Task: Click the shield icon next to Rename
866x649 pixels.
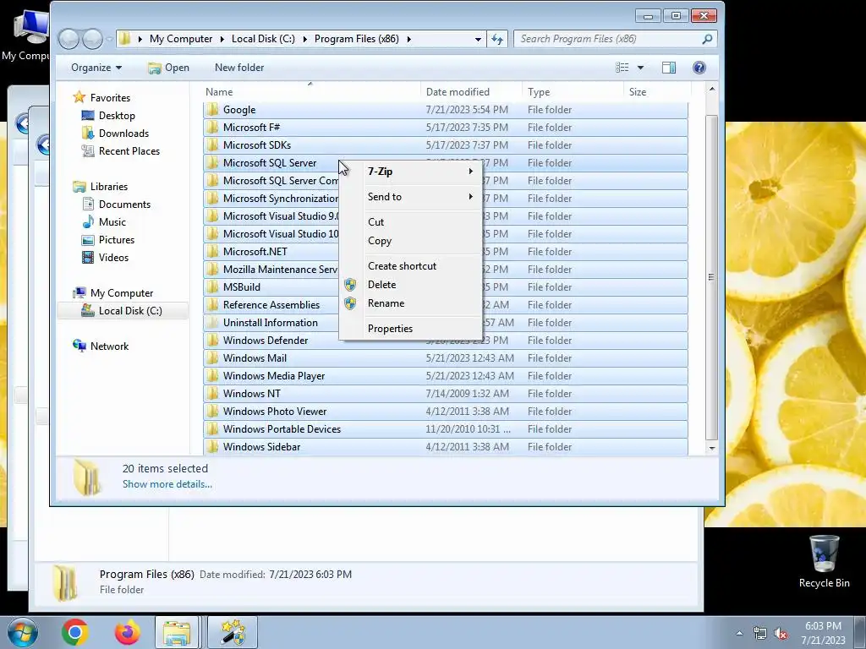Action: pyautogui.click(x=350, y=303)
